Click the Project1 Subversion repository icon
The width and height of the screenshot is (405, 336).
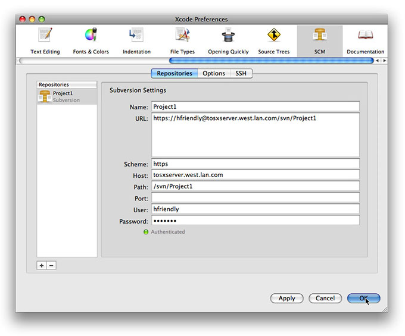(x=45, y=96)
